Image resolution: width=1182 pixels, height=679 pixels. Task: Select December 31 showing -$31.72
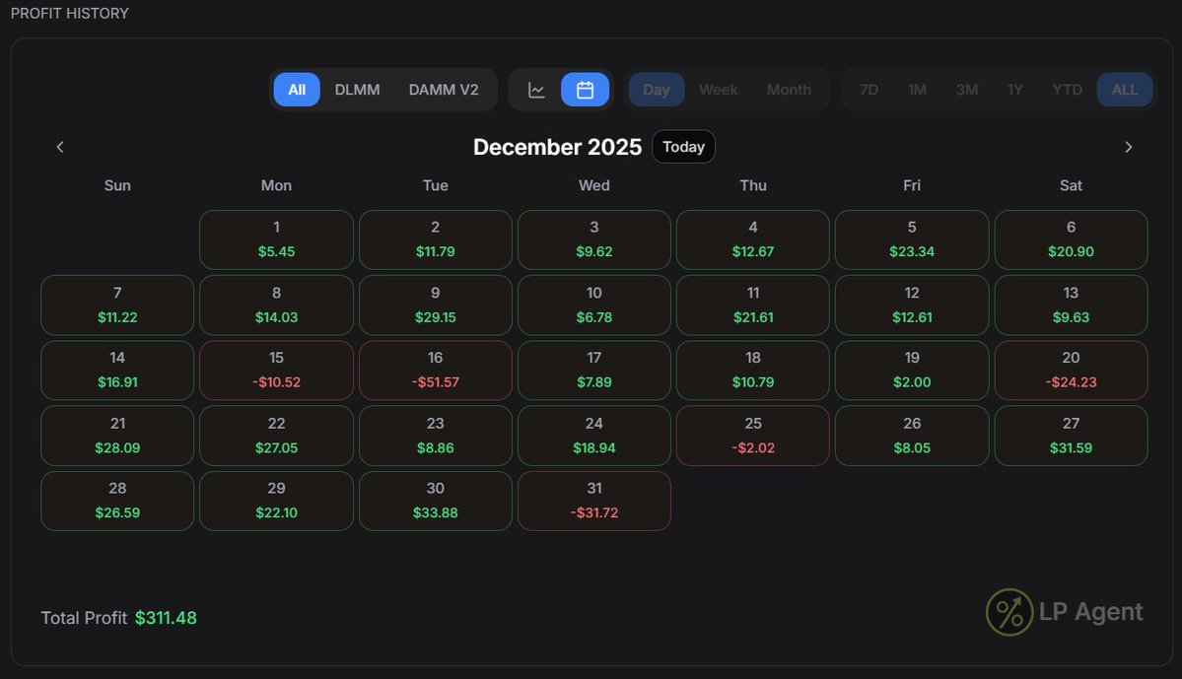click(593, 501)
